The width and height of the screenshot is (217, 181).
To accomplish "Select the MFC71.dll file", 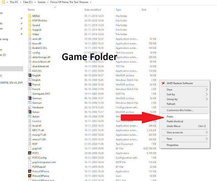I will [38, 130].
